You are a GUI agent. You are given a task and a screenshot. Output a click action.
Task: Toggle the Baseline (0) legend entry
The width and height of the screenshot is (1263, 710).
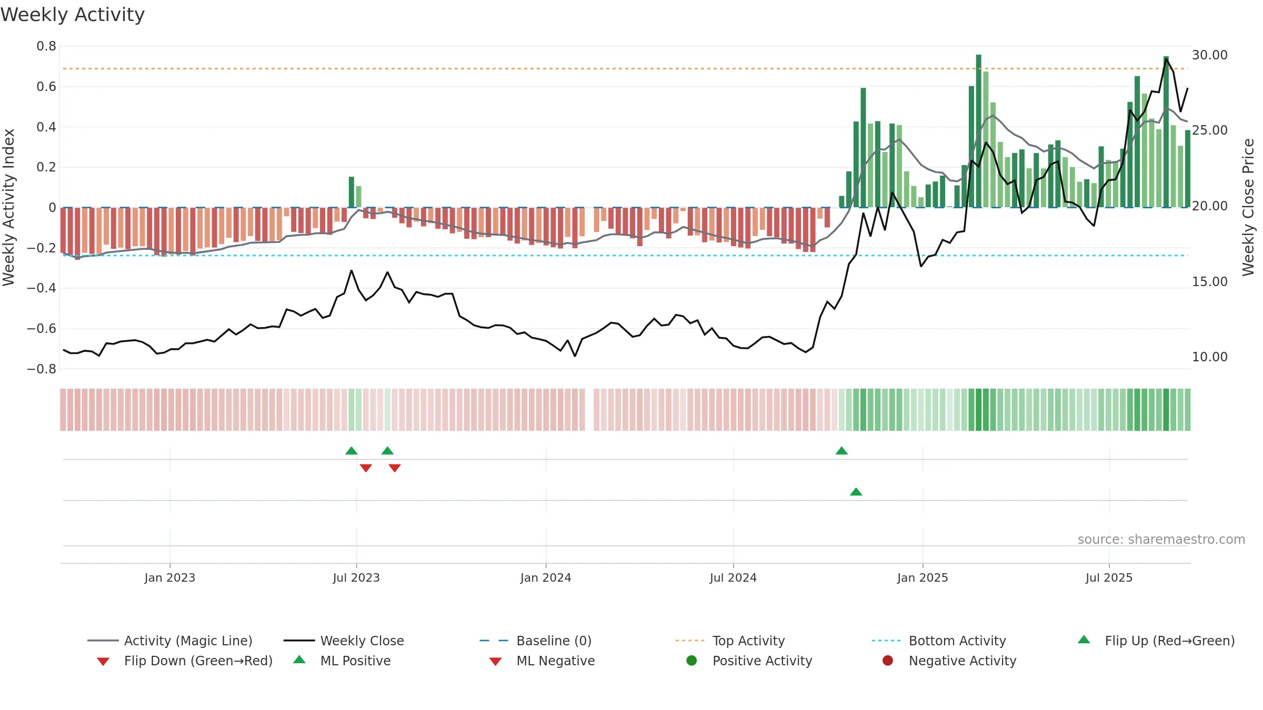(x=536, y=641)
